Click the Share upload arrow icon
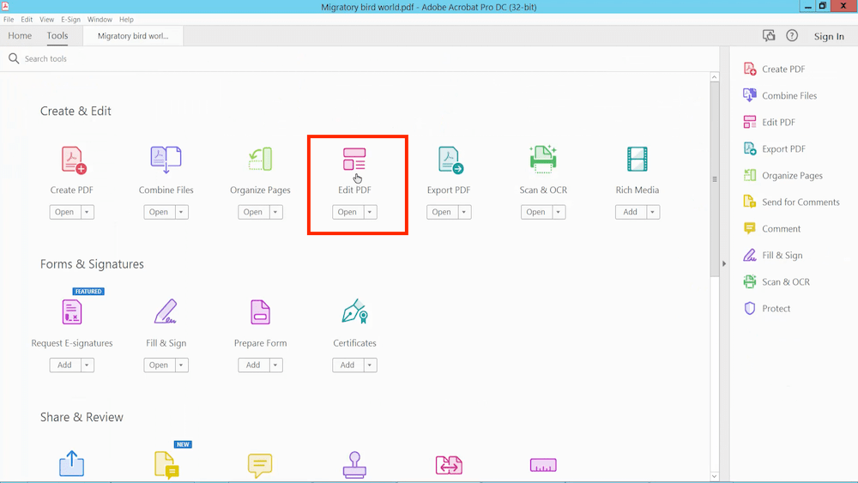Viewport: 858px width, 483px height. [x=72, y=463]
